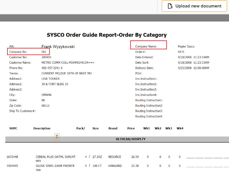Select the Company Name label
Viewport: 229px width, 172px height.
146,46
